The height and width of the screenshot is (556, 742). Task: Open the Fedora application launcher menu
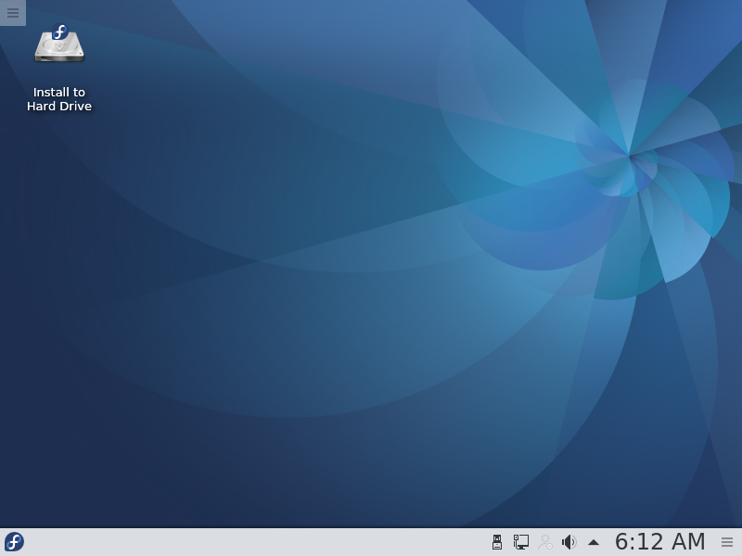point(14,542)
